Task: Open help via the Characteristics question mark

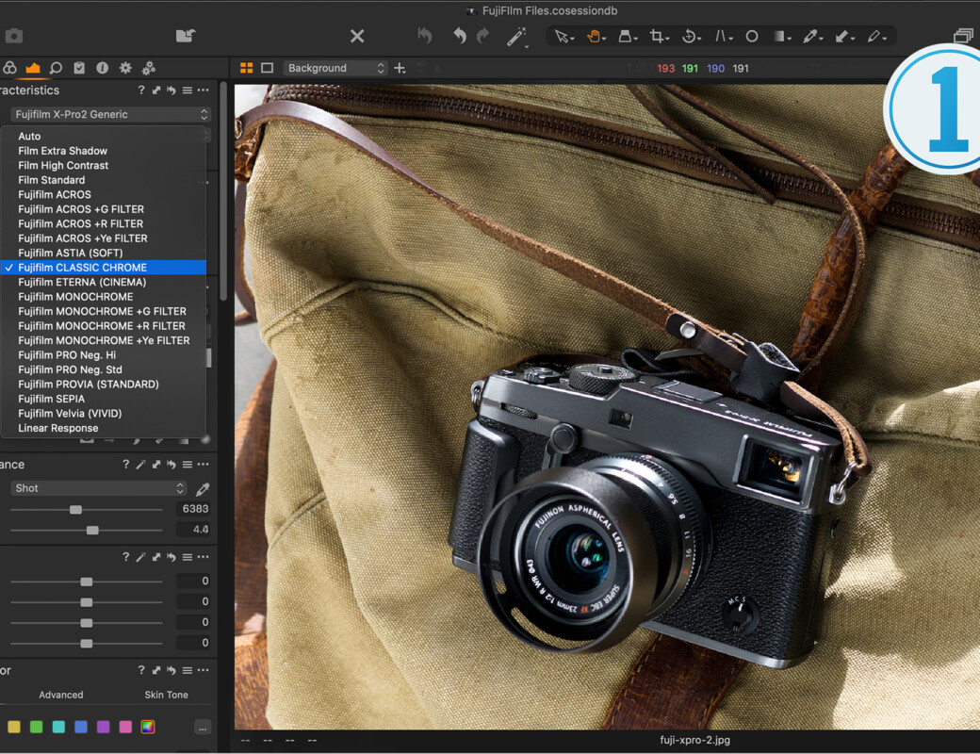Action: click(x=140, y=90)
